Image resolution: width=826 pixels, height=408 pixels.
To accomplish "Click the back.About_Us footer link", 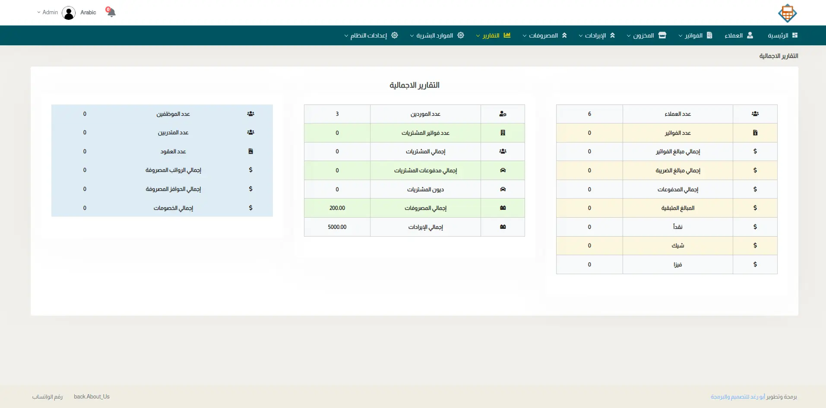I will click(x=92, y=397).
